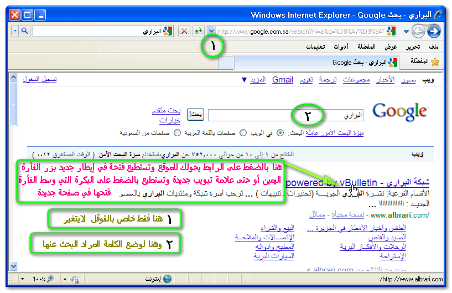Screen dimensions: 452x293
Task: Click the تسجيل الدخول sign-in link
Action: (x=39, y=79)
